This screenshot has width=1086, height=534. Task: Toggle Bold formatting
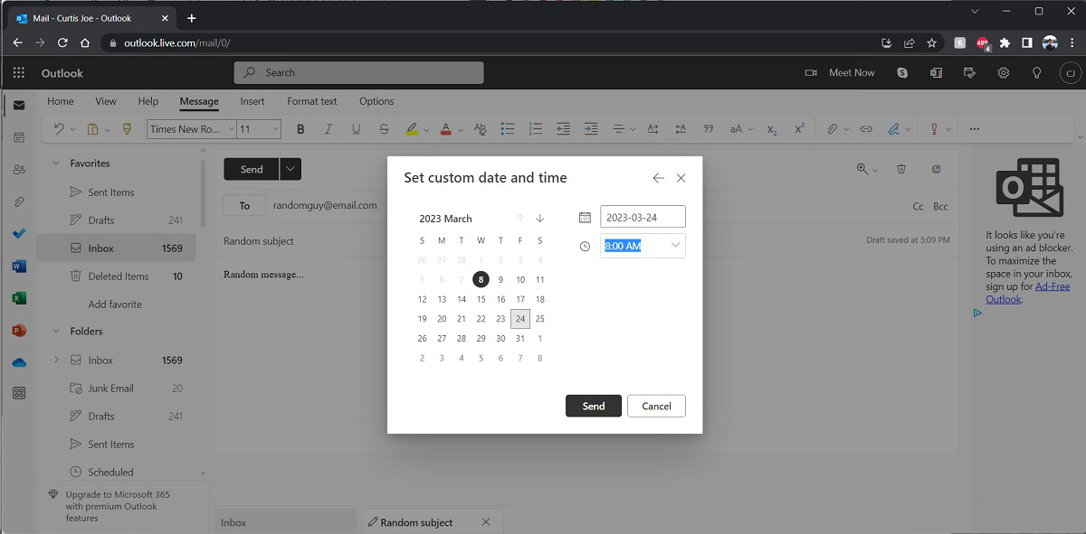pos(301,129)
